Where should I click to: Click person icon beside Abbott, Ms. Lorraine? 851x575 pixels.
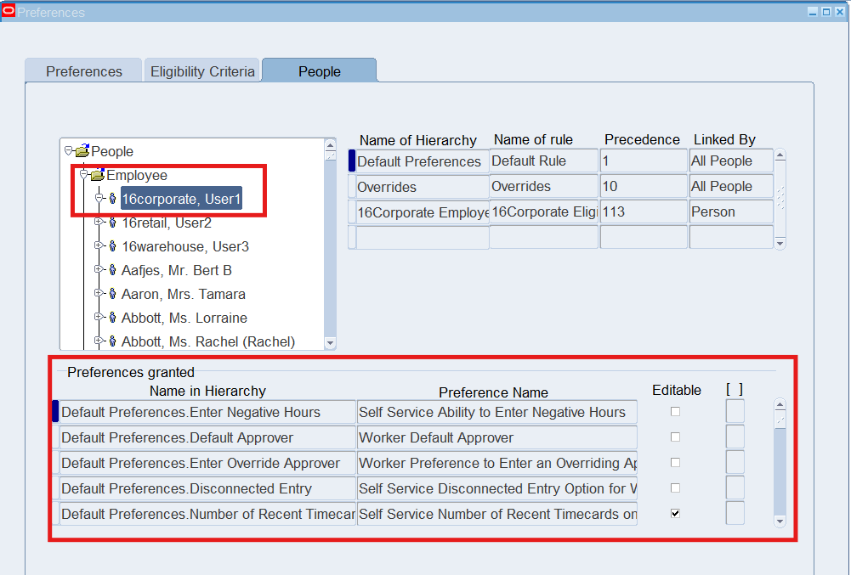(113, 318)
